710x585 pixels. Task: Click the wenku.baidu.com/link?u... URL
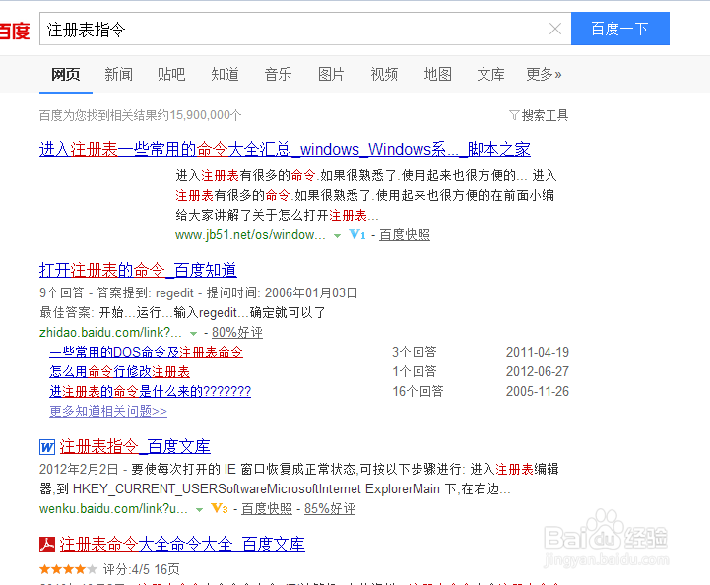[113, 509]
